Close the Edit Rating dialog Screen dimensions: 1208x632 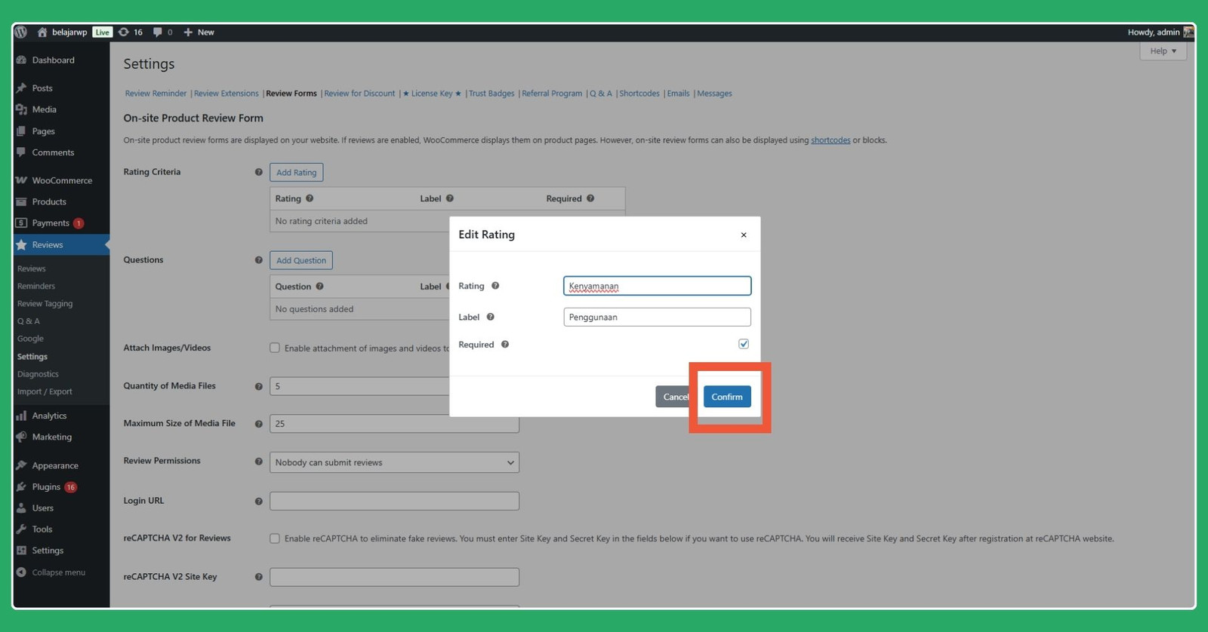(744, 235)
